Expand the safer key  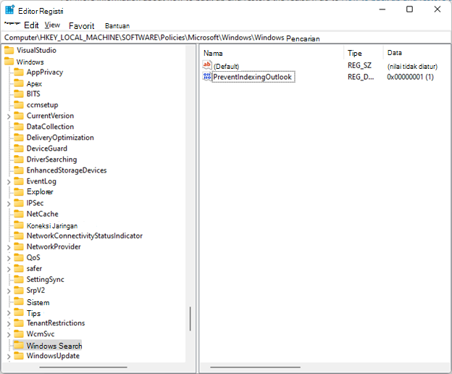[x=9, y=270]
